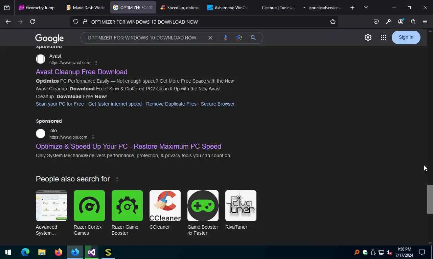Click the https://www.avast.com URL text

(70, 63)
